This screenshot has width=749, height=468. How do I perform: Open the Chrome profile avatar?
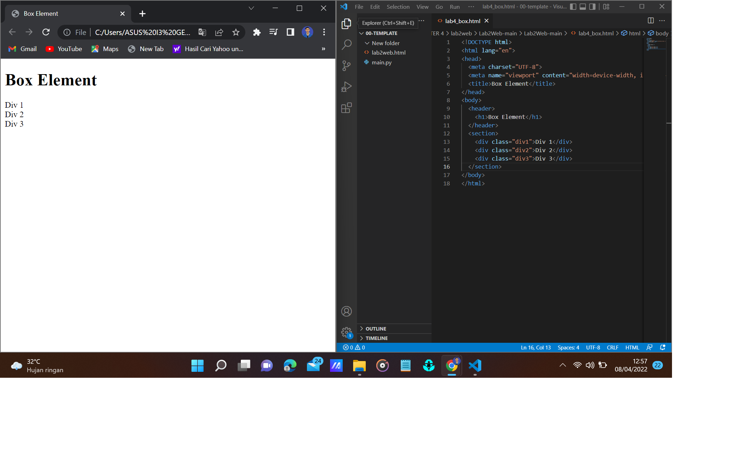[307, 32]
